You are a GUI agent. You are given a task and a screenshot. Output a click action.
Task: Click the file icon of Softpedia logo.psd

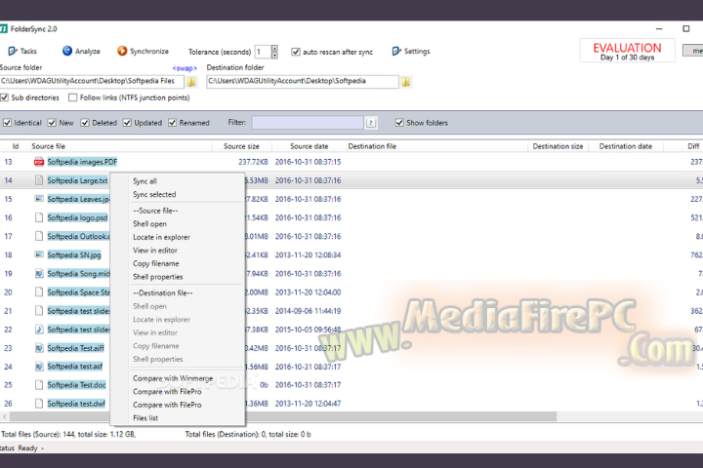(x=39, y=217)
